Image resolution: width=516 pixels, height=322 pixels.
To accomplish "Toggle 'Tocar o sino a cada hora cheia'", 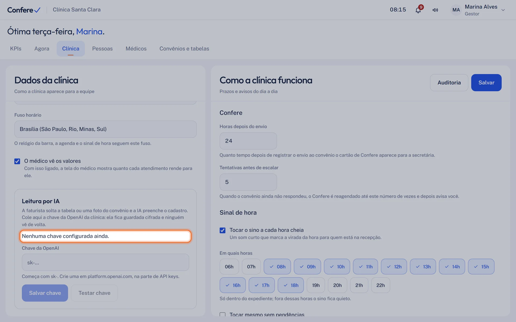I will tap(223, 230).
